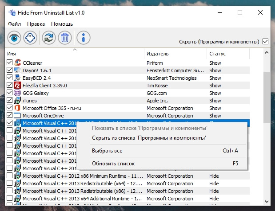
Task: Uncheck the CCleaner checkbox
Action: click(x=9, y=63)
